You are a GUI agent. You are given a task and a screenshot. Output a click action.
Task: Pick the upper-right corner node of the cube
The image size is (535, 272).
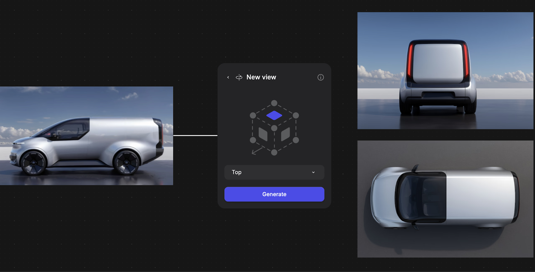tap(296, 115)
